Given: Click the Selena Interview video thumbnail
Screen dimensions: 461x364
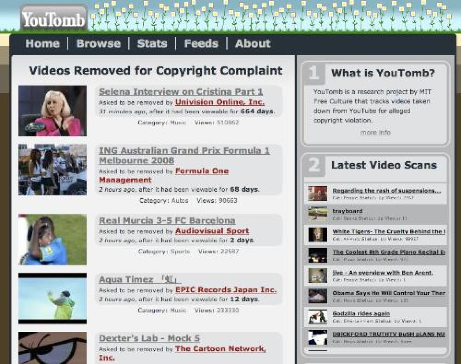Looking at the screenshot, I should coord(53,111).
